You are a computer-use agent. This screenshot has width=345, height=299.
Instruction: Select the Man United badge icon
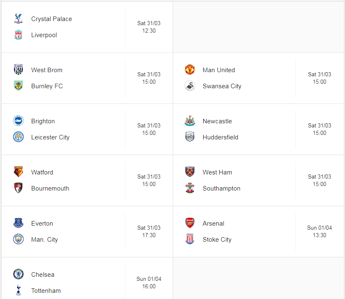[190, 69]
